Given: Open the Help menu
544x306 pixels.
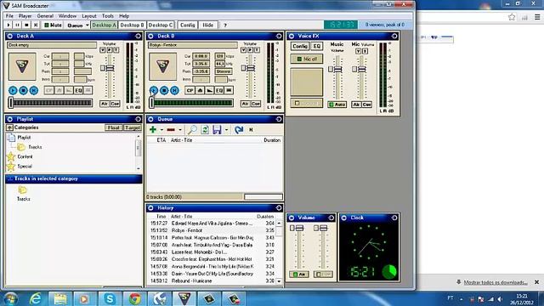Looking at the screenshot, I should point(124,16).
